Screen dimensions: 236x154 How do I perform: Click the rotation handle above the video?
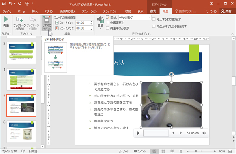coord(172,74)
